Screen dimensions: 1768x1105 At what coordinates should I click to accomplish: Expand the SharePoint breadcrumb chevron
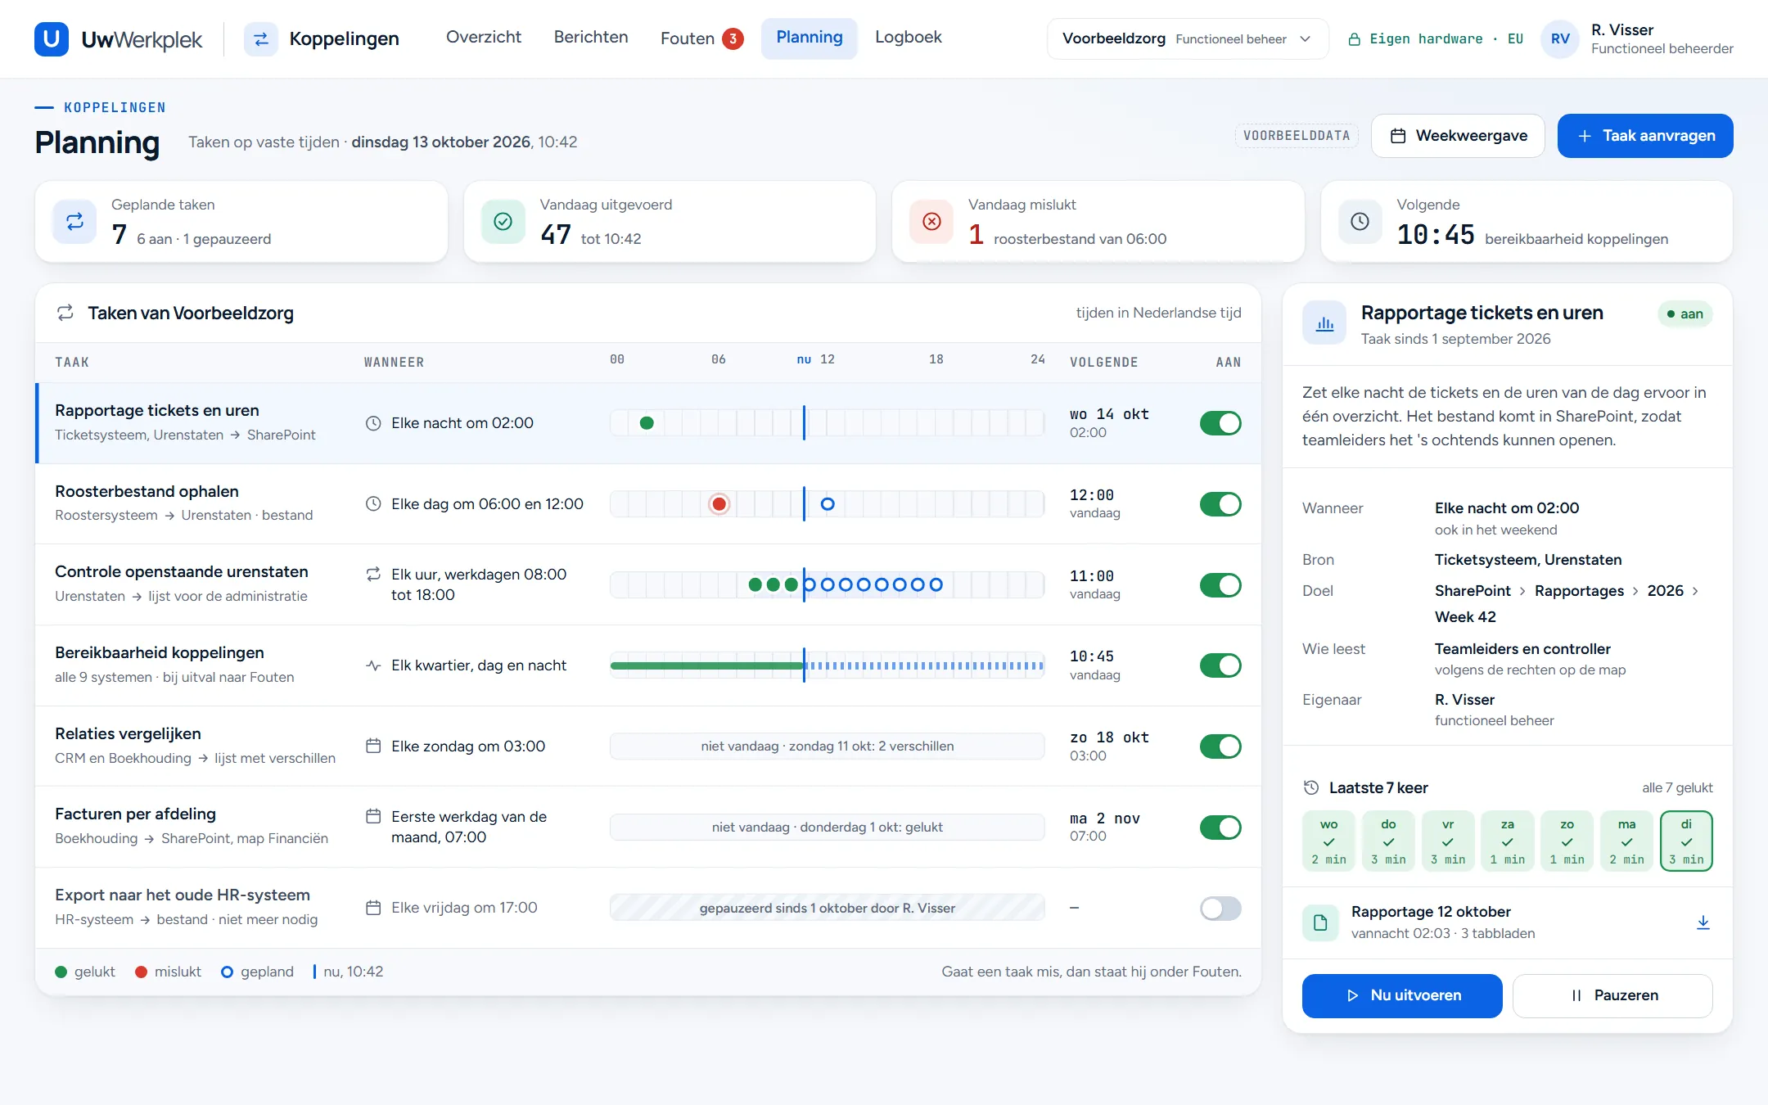[1522, 591]
